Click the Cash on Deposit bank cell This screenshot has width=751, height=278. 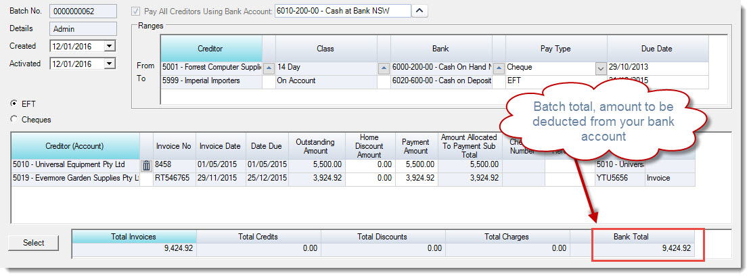pos(441,81)
